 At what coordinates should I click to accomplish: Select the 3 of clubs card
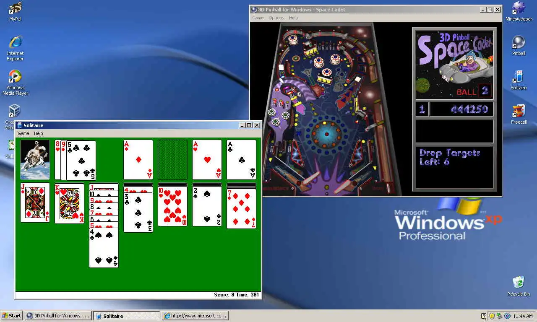(138, 213)
